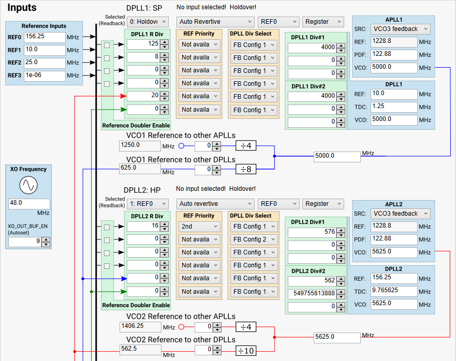Increase XO_OUT_BUF_EN value with up arrow
Screen dimensions: 456x361
[46, 238]
